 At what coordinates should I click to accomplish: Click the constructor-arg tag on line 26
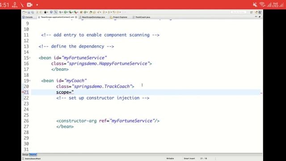click(x=76, y=121)
